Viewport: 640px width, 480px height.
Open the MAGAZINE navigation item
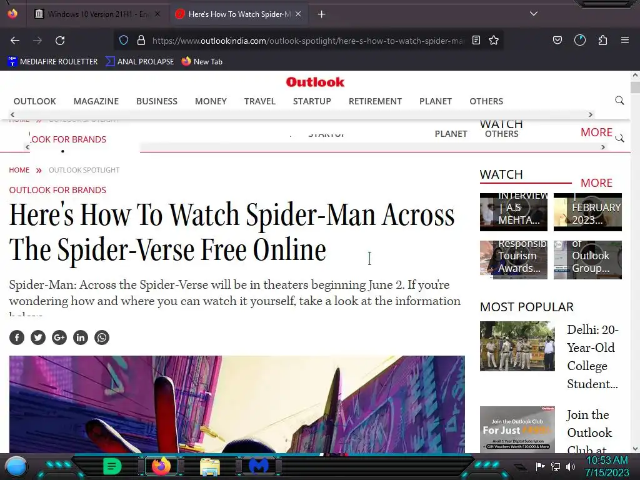pyautogui.click(x=96, y=101)
